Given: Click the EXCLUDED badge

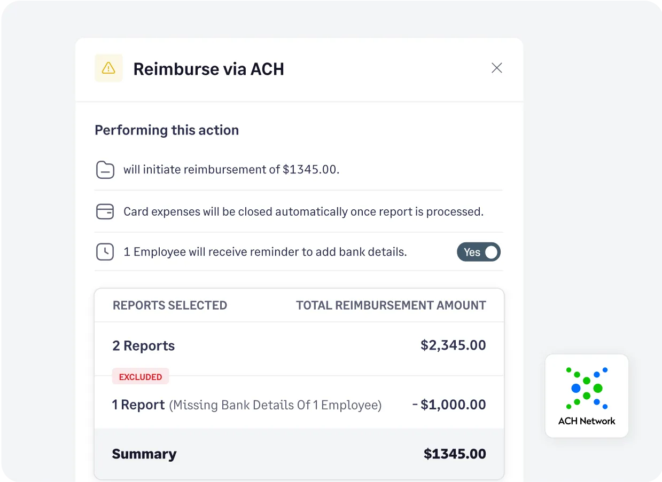Looking at the screenshot, I should click(x=141, y=376).
